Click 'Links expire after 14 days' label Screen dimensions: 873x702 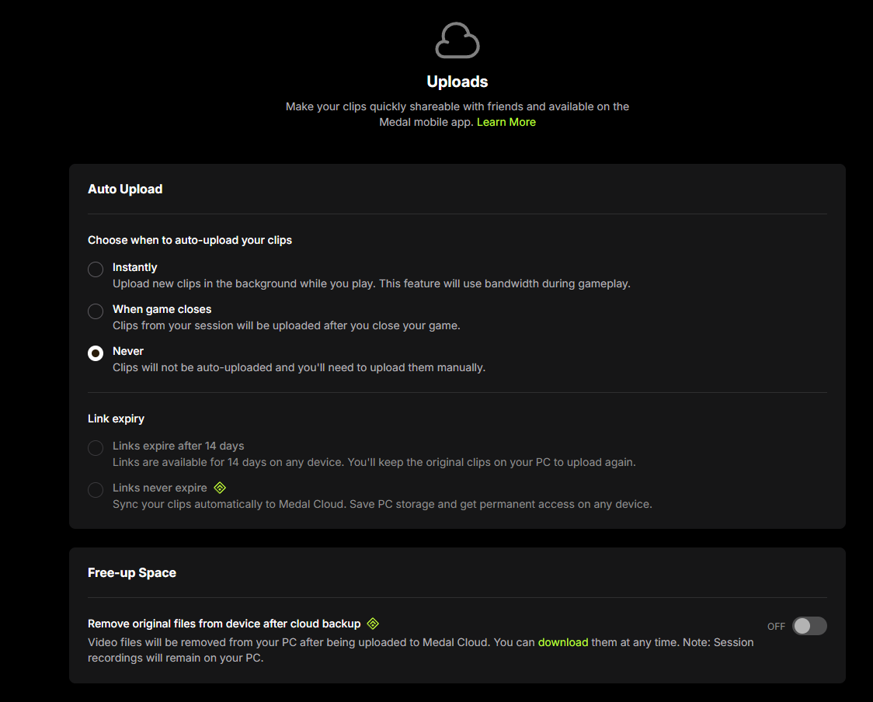point(178,446)
